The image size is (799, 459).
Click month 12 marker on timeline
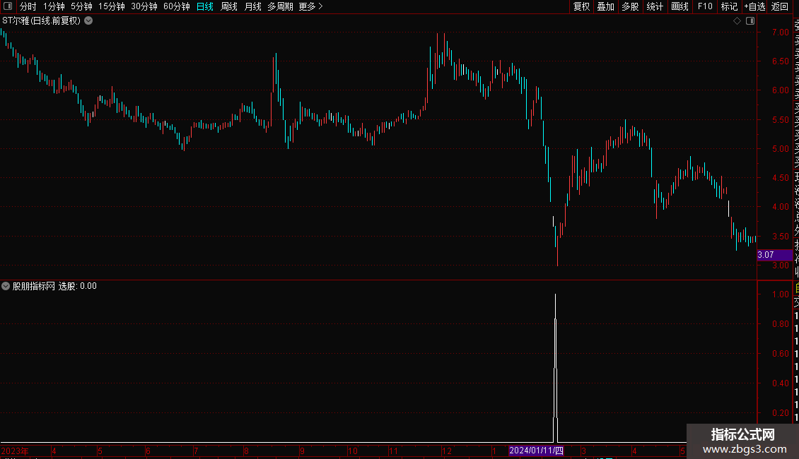[x=446, y=451]
